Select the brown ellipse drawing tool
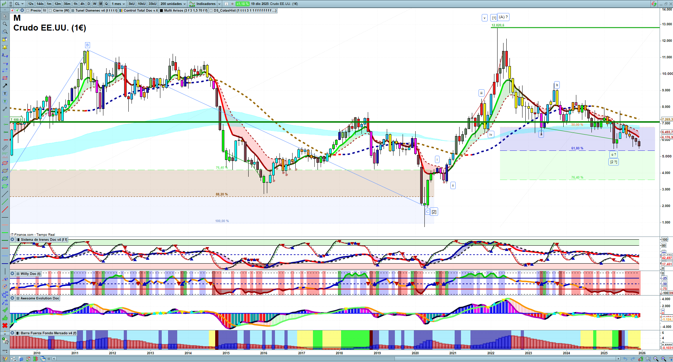The height and width of the screenshot is (362, 673). click(5, 171)
